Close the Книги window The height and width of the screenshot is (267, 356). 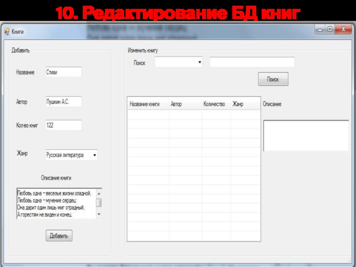[x=343, y=29]
